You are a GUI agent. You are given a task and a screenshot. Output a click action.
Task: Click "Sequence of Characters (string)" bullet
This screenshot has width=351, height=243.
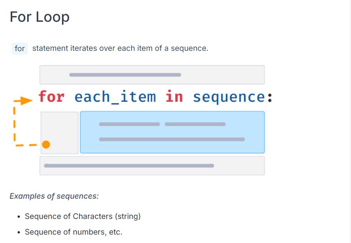pos(83,216)
